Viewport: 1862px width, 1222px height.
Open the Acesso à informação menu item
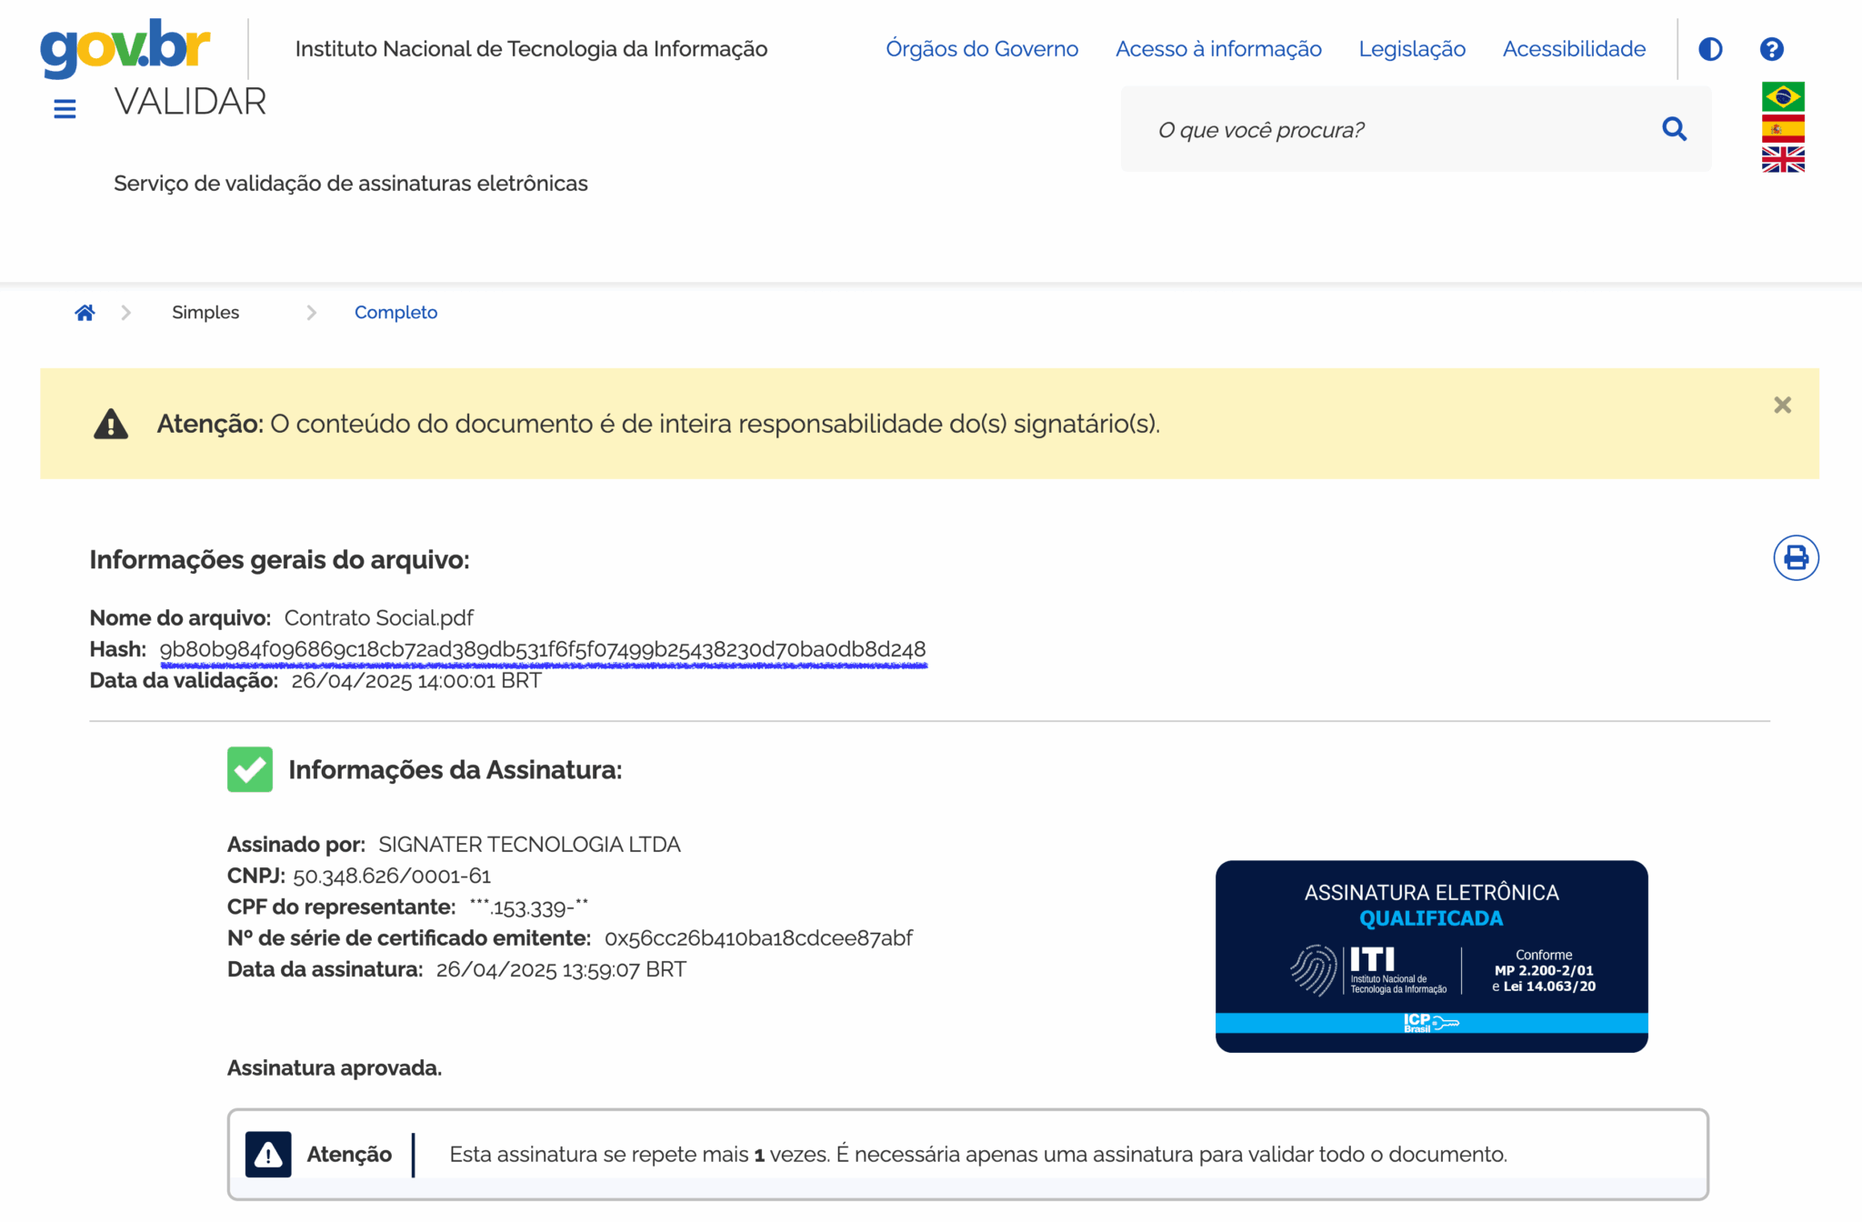coord(1218,48)
